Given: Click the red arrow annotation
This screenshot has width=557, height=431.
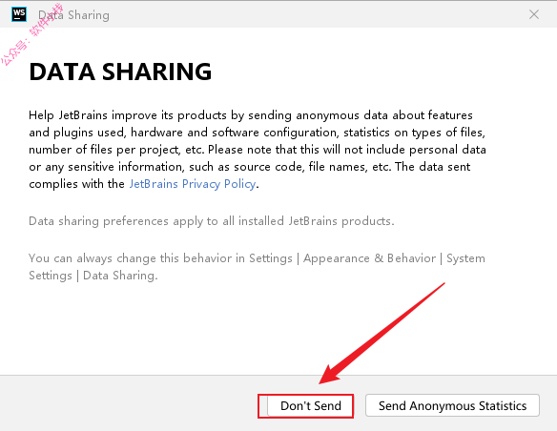Looking at the screenshot, I should coord(382,333).
